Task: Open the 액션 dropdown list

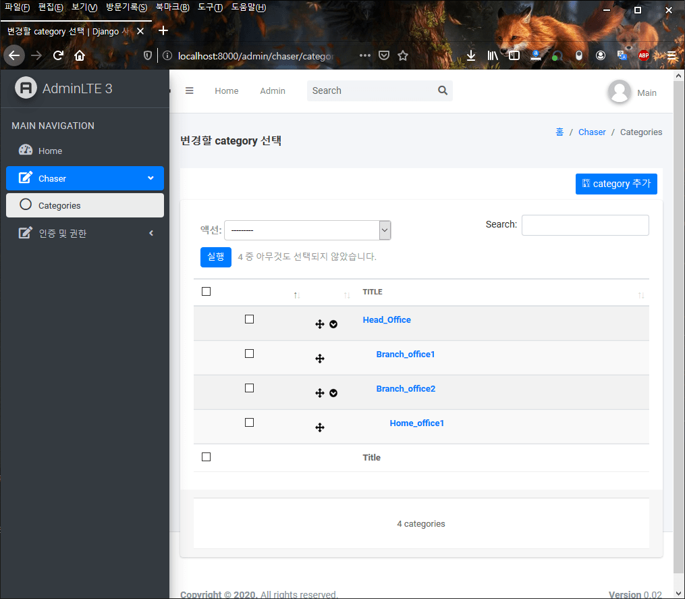Action: pyautogui.click(x=308, y=230)
